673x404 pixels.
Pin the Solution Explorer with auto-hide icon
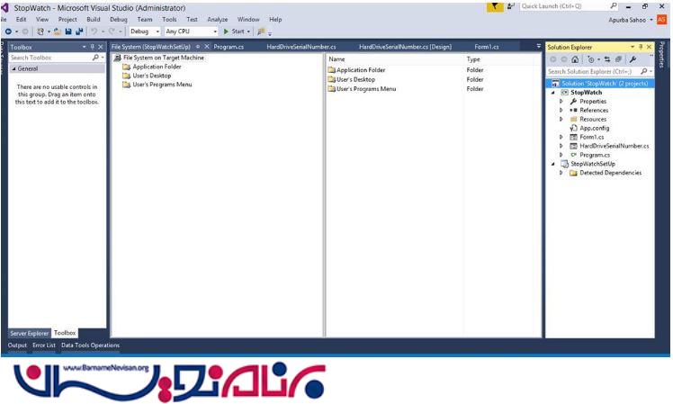(x=641, y=47)
